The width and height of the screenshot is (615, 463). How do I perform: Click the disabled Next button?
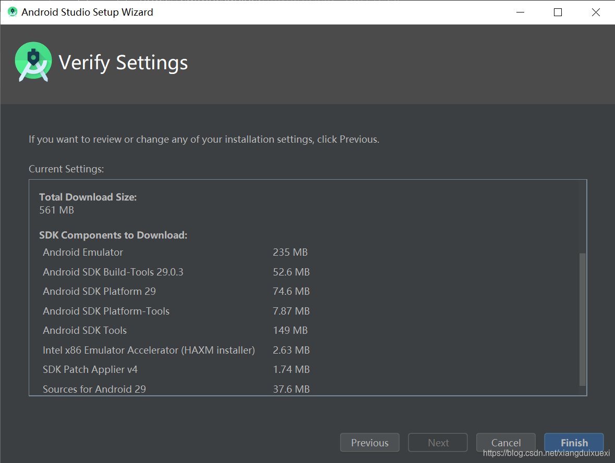point(438,443)
